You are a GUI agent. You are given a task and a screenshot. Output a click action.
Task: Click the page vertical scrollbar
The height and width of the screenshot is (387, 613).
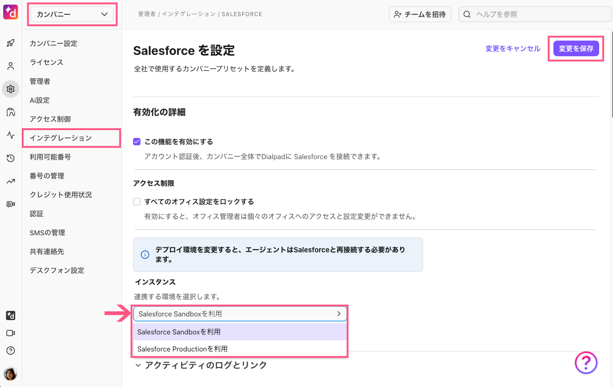[x=611, y=74]
